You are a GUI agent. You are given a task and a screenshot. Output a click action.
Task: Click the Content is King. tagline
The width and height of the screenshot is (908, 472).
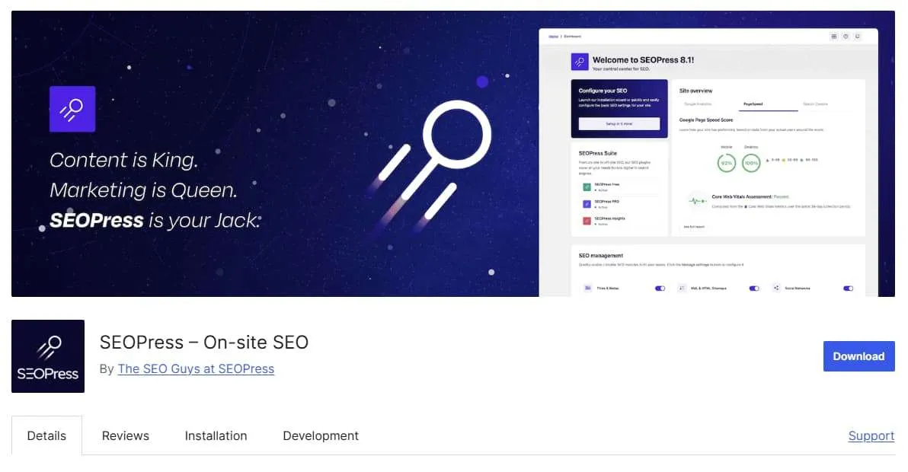(x=124, y=160)
